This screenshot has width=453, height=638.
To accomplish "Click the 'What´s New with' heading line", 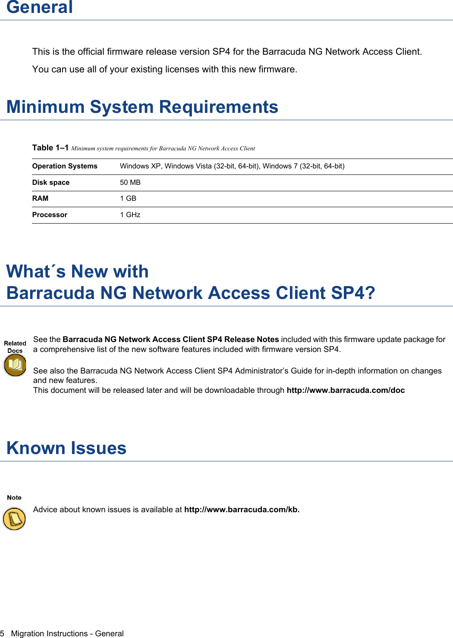I will click(x=78, y=271).
